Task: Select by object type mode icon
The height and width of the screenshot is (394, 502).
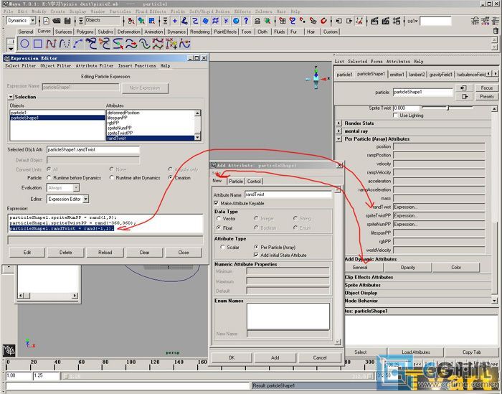Action: (x=141, y=21)
